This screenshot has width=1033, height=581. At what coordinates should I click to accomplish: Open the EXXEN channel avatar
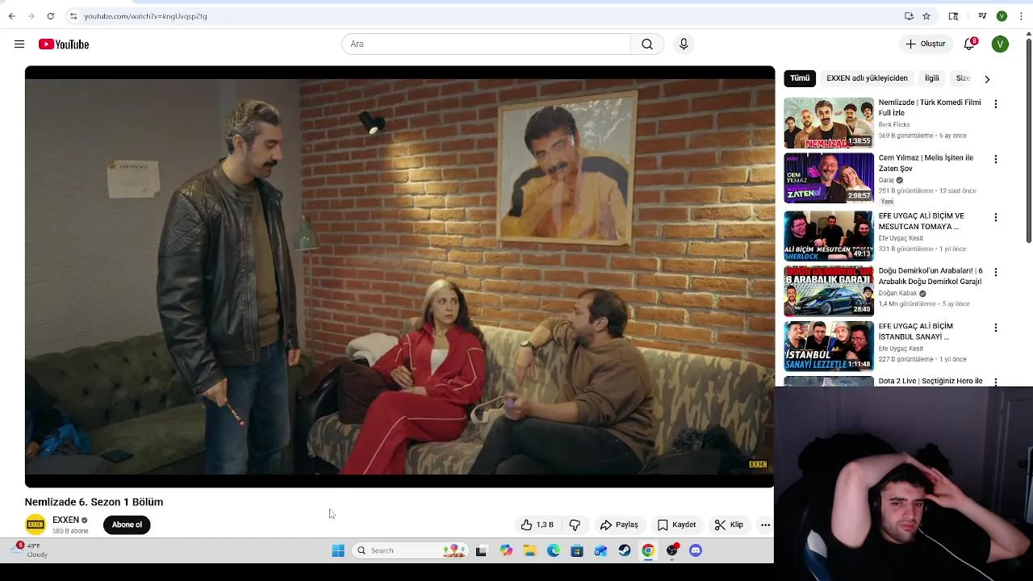(x=36, y=525)
